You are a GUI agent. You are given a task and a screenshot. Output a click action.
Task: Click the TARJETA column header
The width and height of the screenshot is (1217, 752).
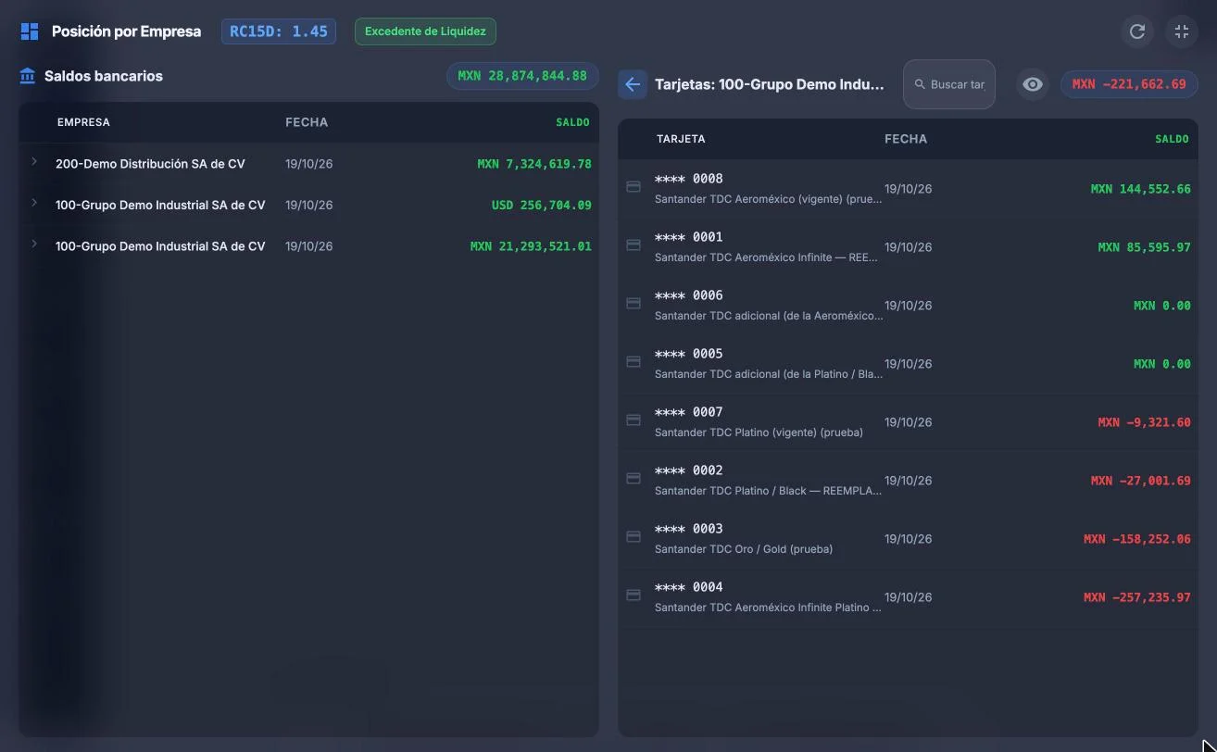coord(681,139)
